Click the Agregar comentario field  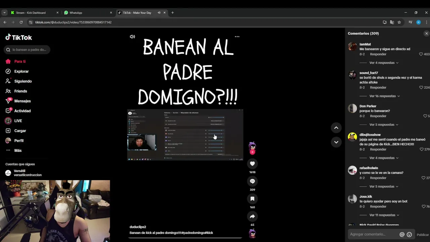pos(373,234)
